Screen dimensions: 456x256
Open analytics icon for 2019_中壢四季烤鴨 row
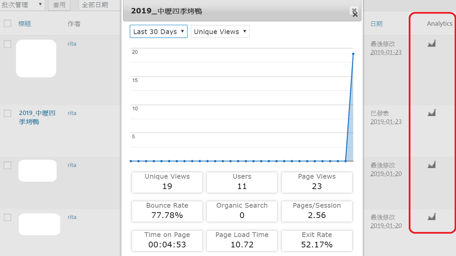(431, 113)
